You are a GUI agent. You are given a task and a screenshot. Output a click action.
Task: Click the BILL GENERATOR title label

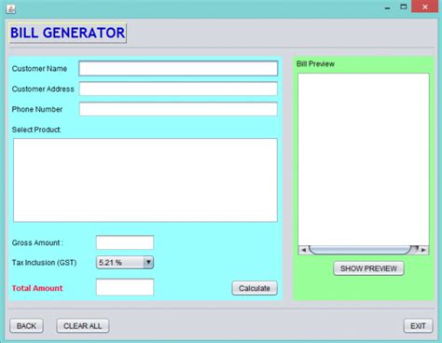point(67,33)
